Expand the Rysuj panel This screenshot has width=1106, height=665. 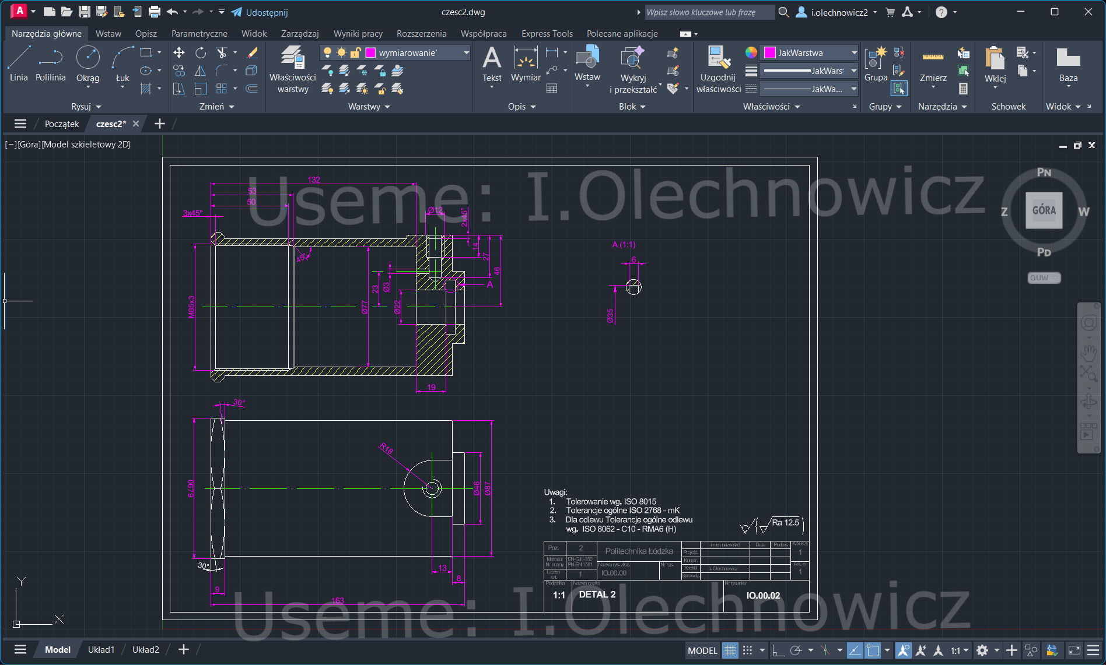tap(86, 107)
